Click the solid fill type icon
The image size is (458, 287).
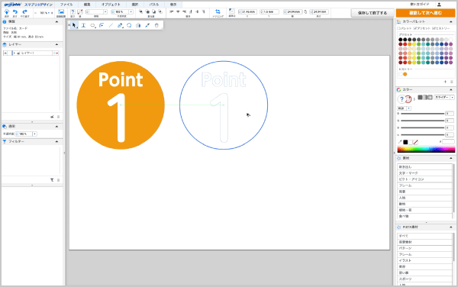click(x=420, y=98)
